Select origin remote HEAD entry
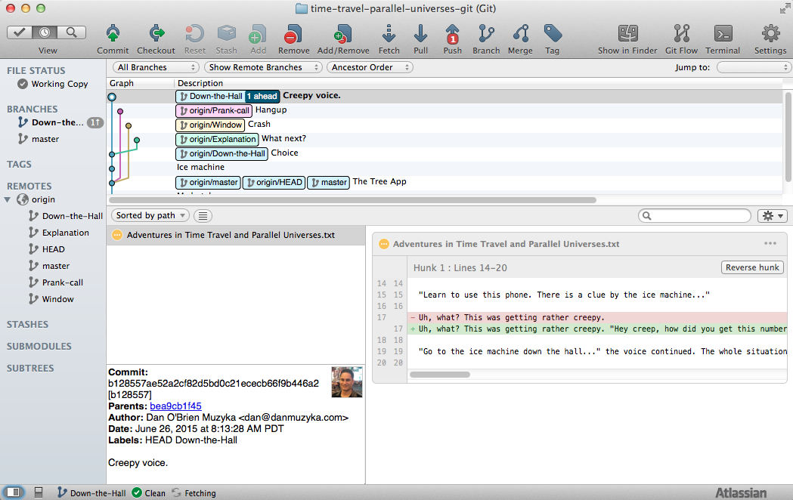The width and height of the screenshot is (793, 500). tap(53, 249)
